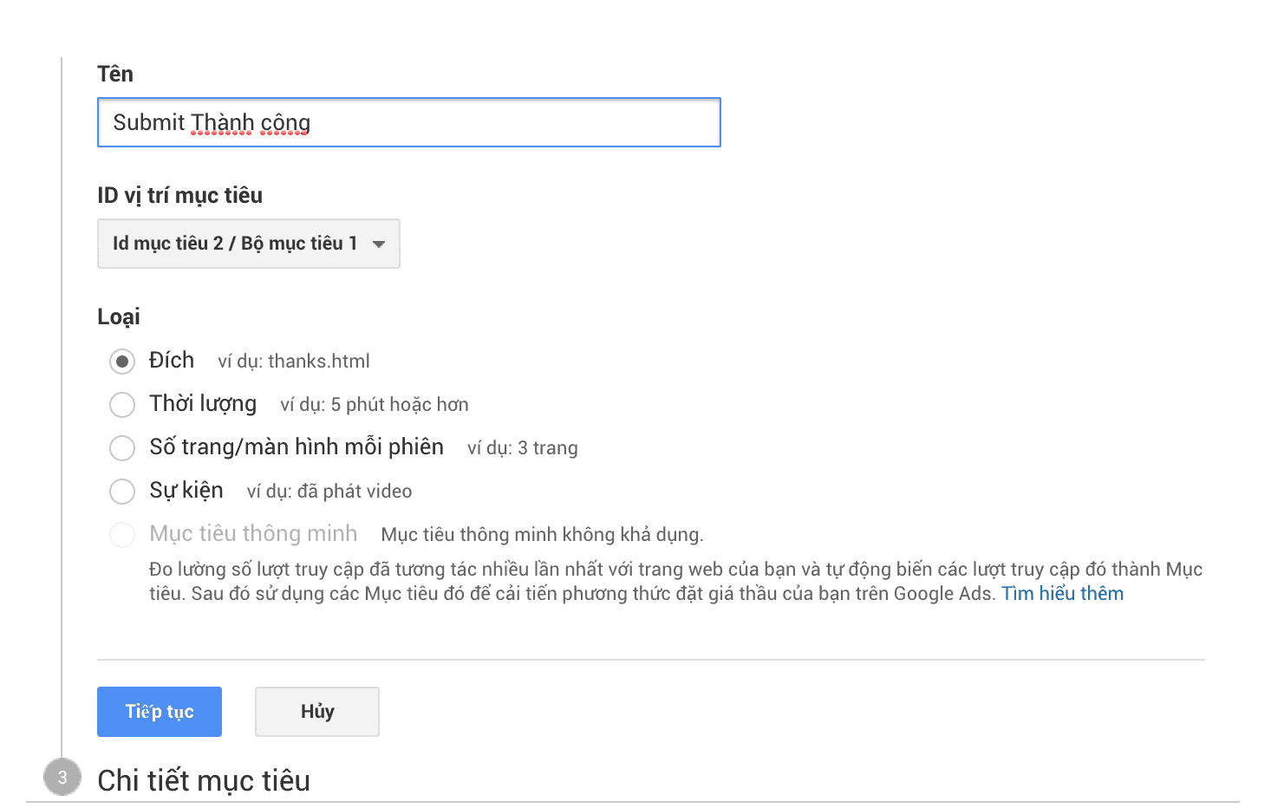Click the underlined word "Thành" in name field

(x=222, y=122)
